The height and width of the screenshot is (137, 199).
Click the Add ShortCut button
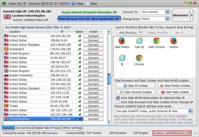(x=128, y=33)
